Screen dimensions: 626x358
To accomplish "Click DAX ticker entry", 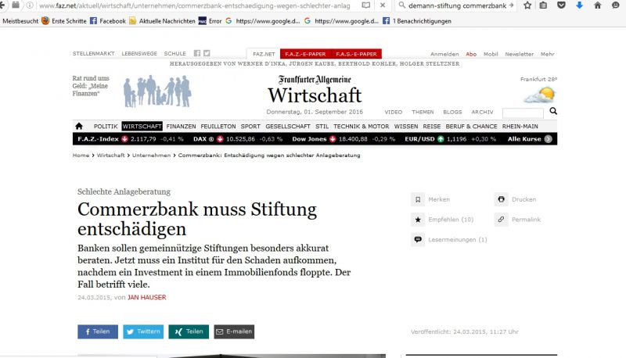I will [x=238, y=139].
